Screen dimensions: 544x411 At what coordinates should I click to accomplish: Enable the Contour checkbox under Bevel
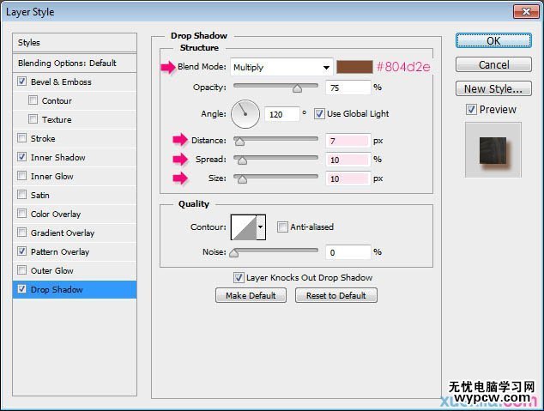click(33, 100)
